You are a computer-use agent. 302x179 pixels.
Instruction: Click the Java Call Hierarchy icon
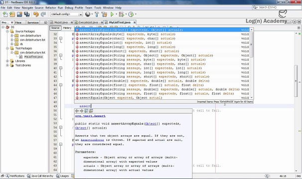tap(29, 176)
